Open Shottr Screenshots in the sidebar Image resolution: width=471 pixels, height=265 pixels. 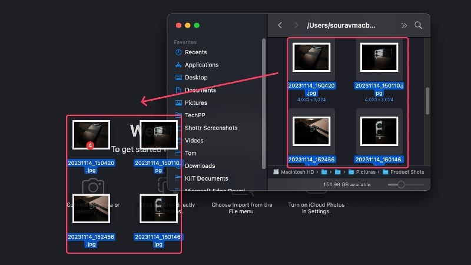coord(211,128)
